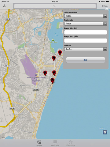Screen dimensions: 110x147
Task: Tap the middle coastal house pin
Action: point(54,73)
